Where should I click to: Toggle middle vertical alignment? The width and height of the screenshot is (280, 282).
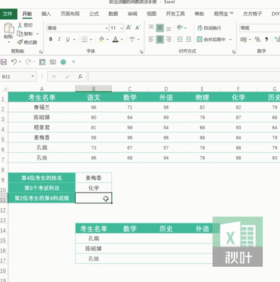click(x=160, y=28)
